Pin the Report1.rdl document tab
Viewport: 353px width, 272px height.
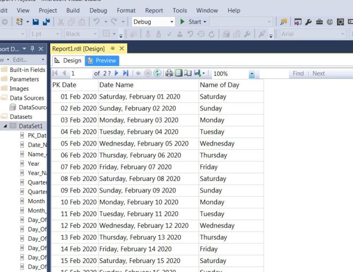[x=112, y=49]
